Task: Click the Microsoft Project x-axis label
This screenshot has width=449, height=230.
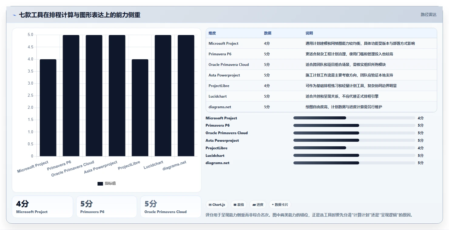Action: coord(33,167)
